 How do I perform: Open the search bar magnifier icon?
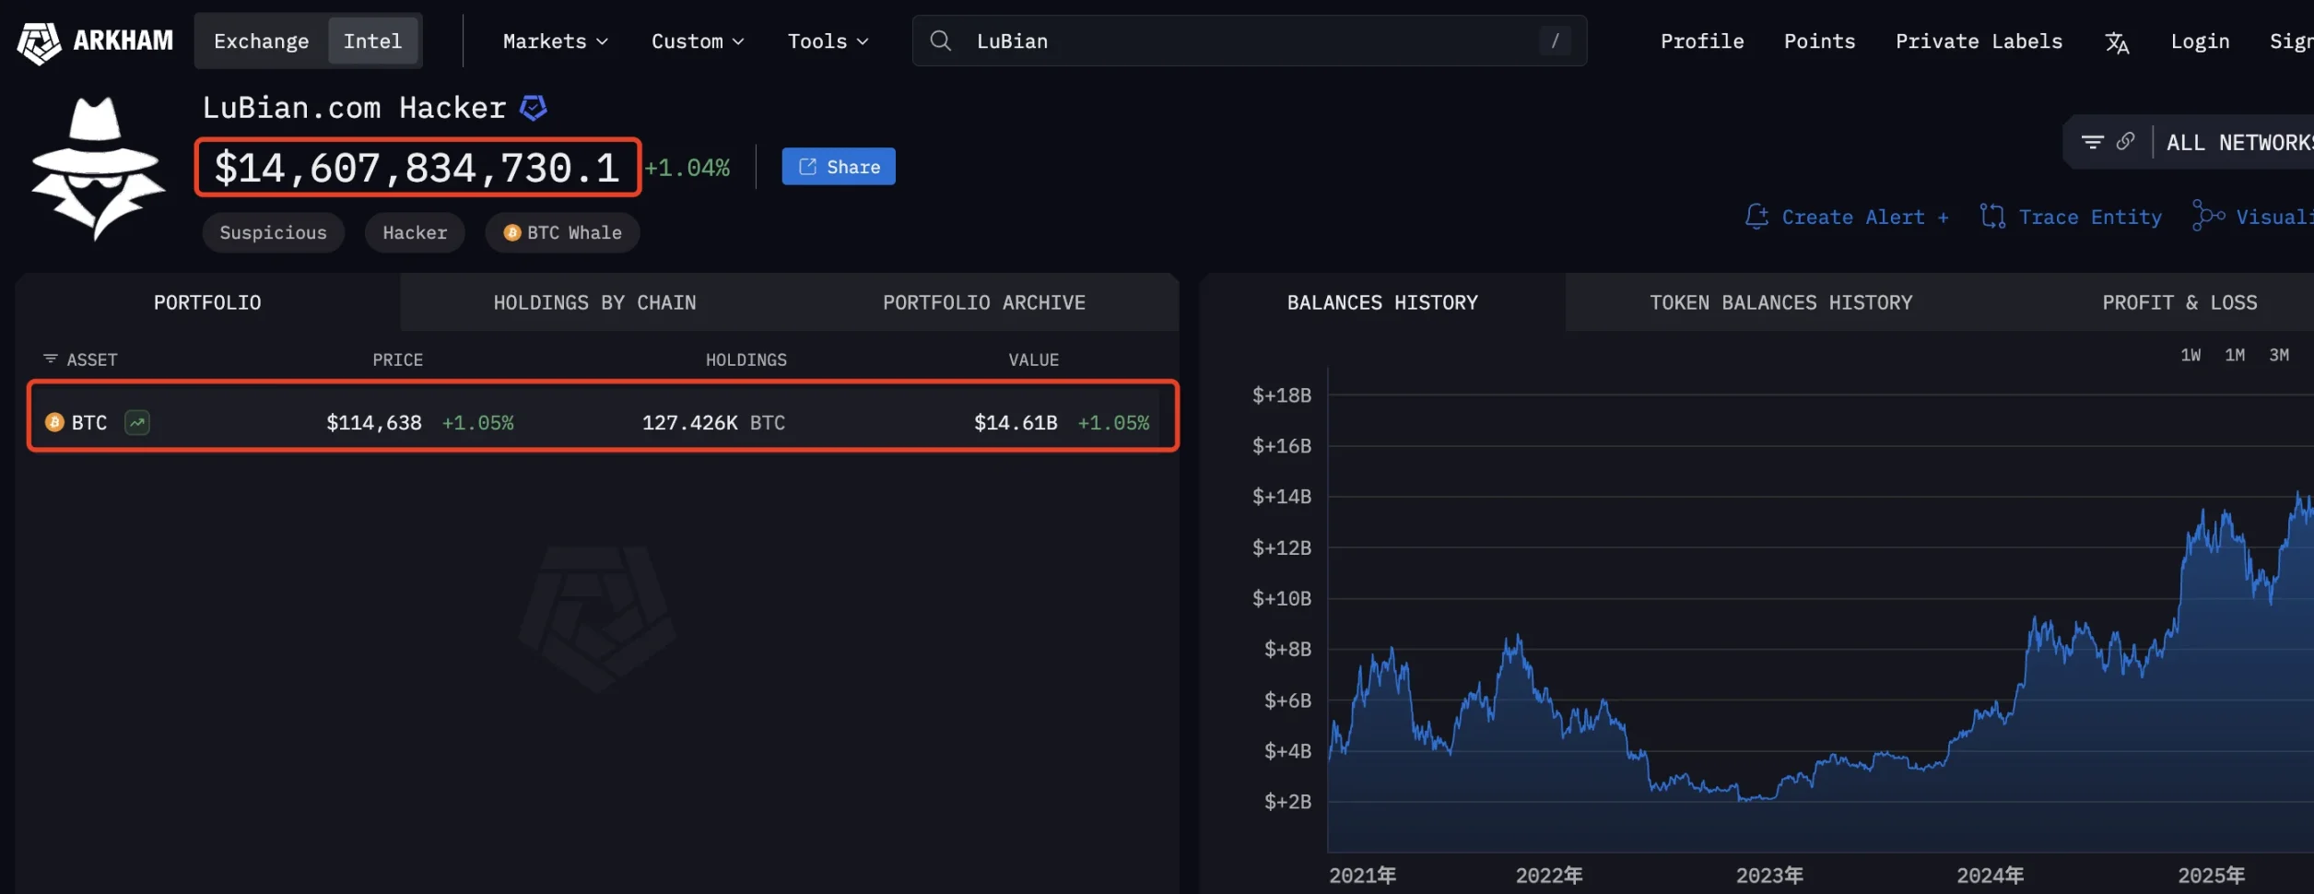pyautogui.click(x=940, y=41)
